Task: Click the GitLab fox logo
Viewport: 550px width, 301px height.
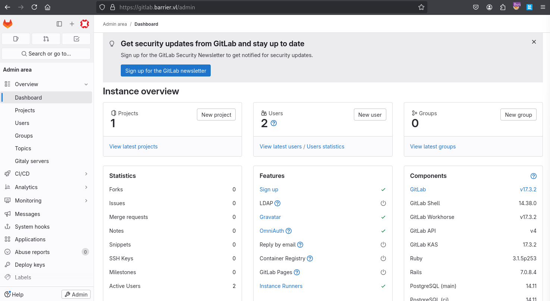Action: point(7,24)
